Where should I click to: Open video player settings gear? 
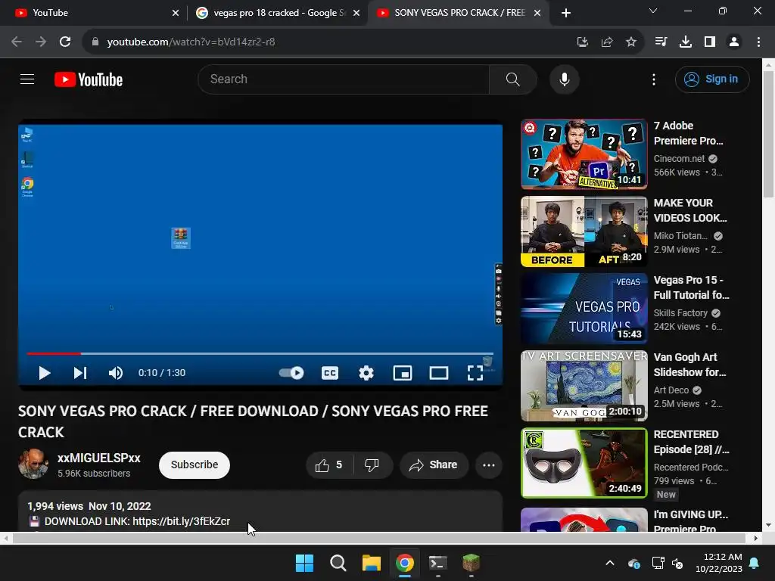click(x=366, y=373)
